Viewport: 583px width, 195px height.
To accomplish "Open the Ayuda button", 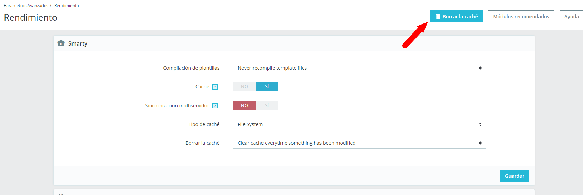I will point(572,17).
